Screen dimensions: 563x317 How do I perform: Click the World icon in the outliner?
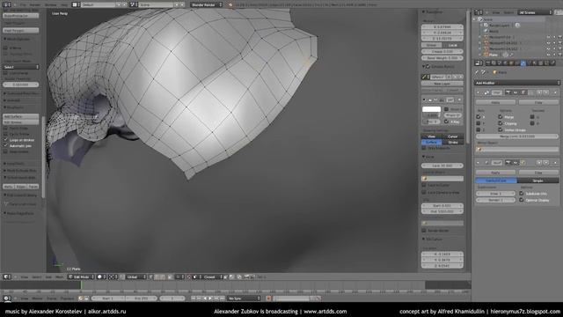click(x=486, y=31)
